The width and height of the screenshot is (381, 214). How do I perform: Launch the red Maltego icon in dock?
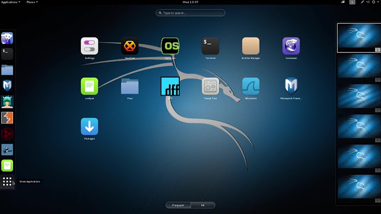(x=7, y=134)
